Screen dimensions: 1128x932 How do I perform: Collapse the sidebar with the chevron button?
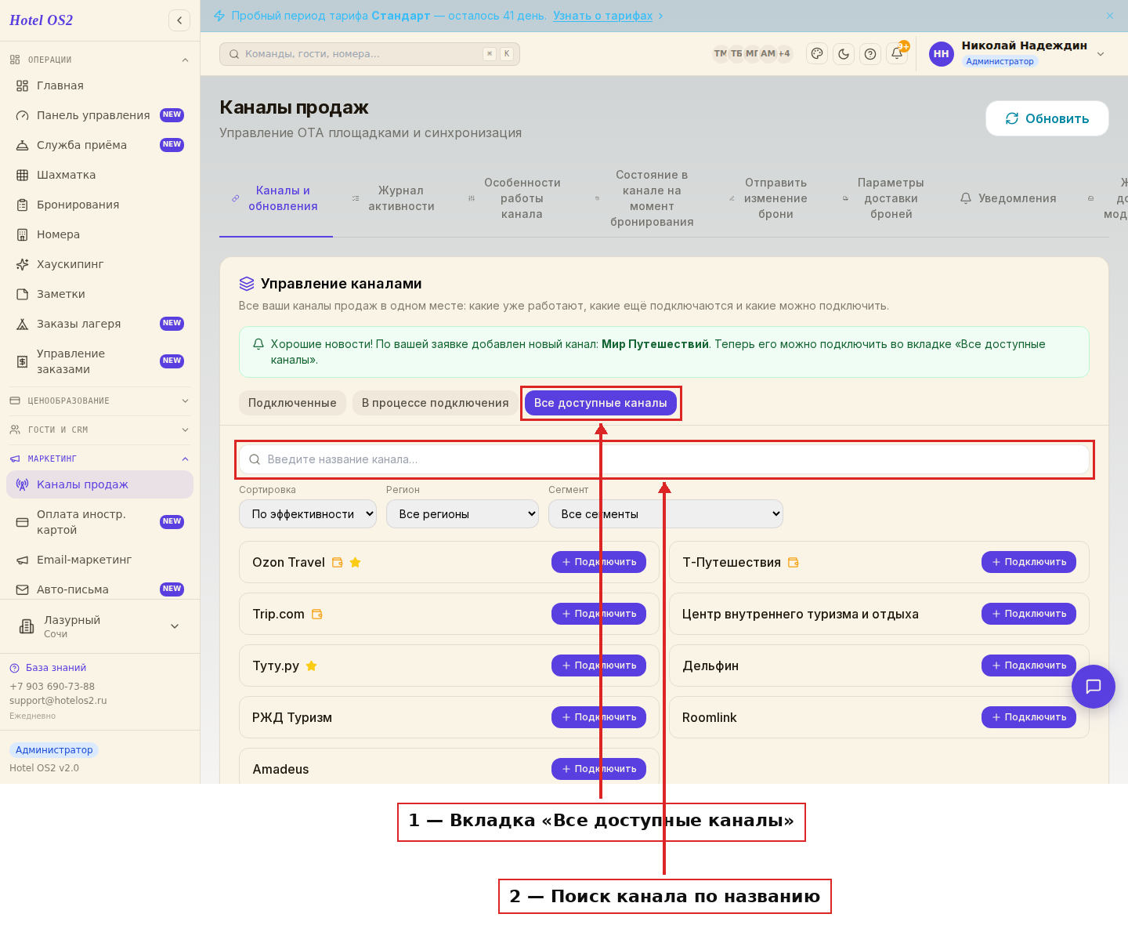pyautogui.click(x=179, y=20)
